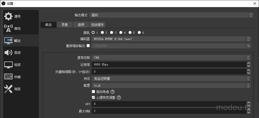Screen dimensions: 259x118
Task: Click the 关键帧间隔 input field
Action: [x=169, y=71]
